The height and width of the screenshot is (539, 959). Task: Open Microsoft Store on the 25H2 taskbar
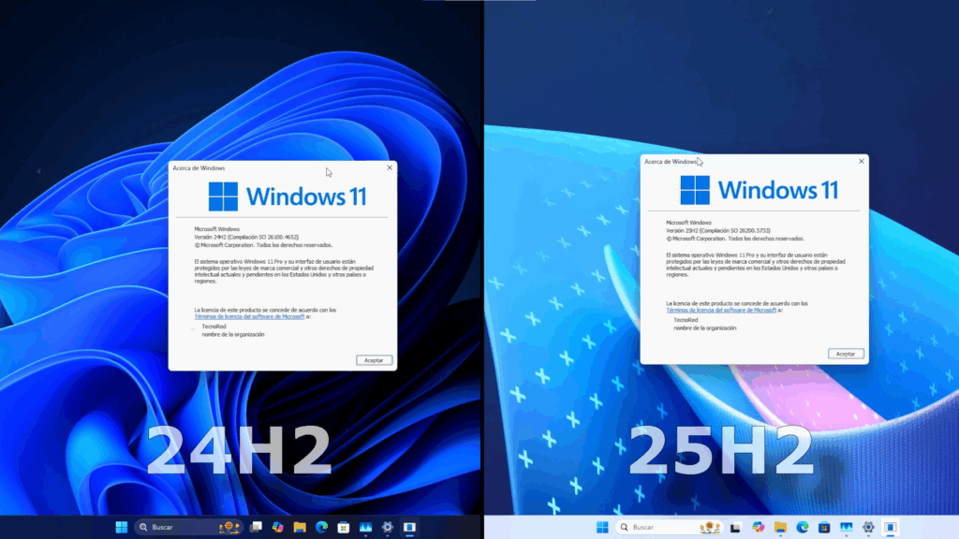pos(824,527)
